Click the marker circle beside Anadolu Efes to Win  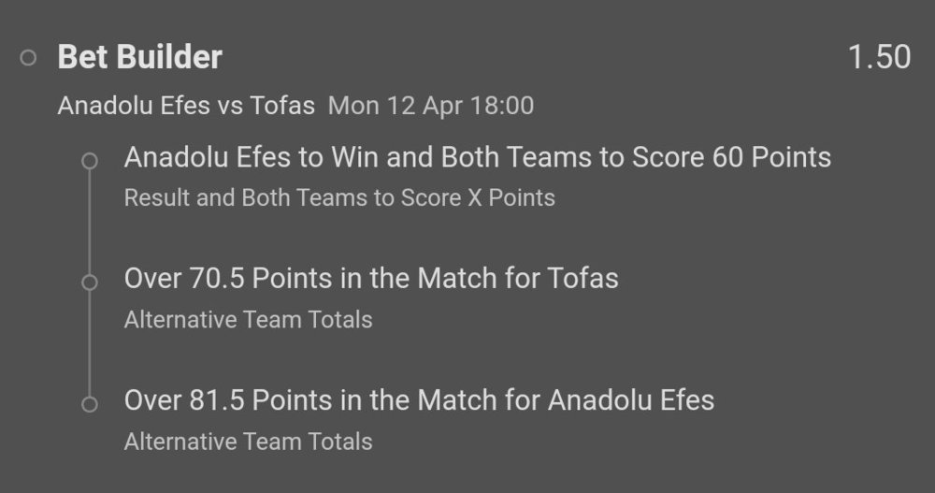pos(90,161)
